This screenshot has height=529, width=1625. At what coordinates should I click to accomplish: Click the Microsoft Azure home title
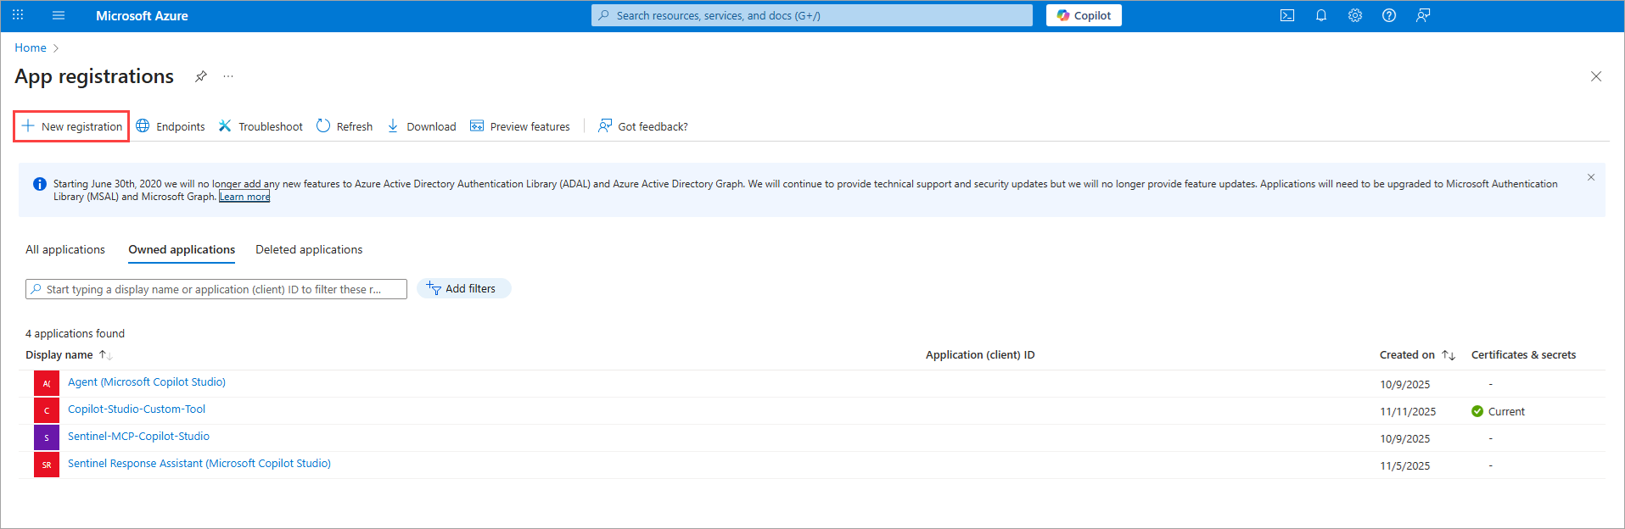pos(142,15)
